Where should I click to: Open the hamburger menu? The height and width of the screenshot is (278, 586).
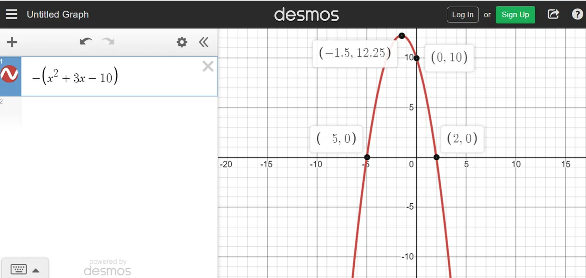pyautogui.click(x=11, y=14)
